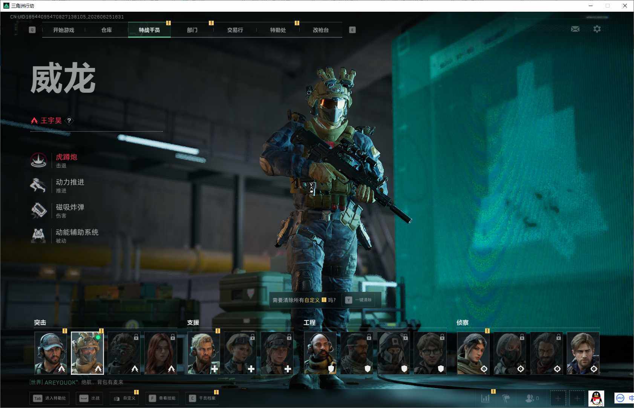Select the bald bearded engineer operator portrait
This screenshot has width=634, height=408.
[x=320, y=353]
